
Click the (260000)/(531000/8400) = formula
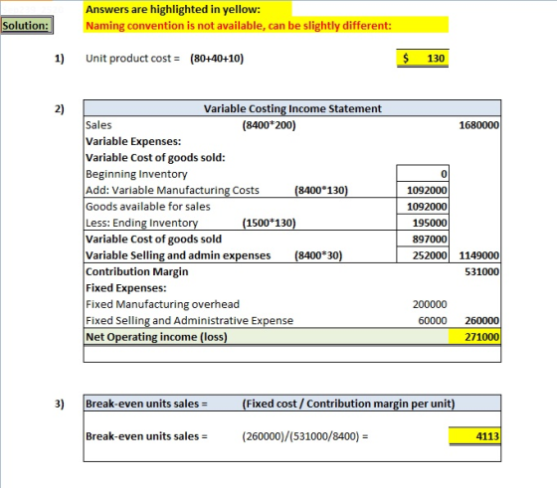pyautogui.click(x=305, y=436)
